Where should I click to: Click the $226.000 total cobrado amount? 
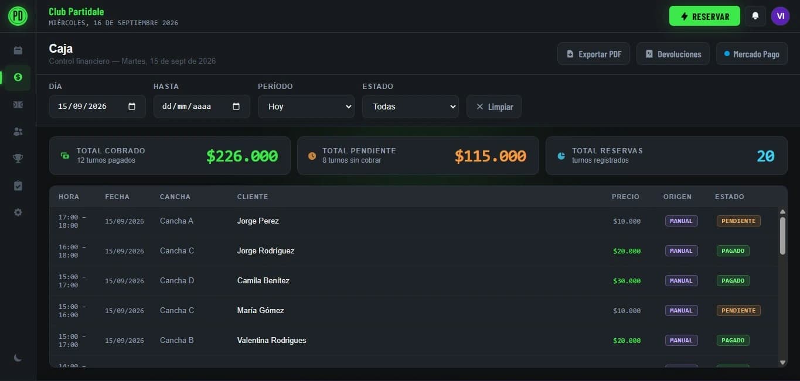242,156
